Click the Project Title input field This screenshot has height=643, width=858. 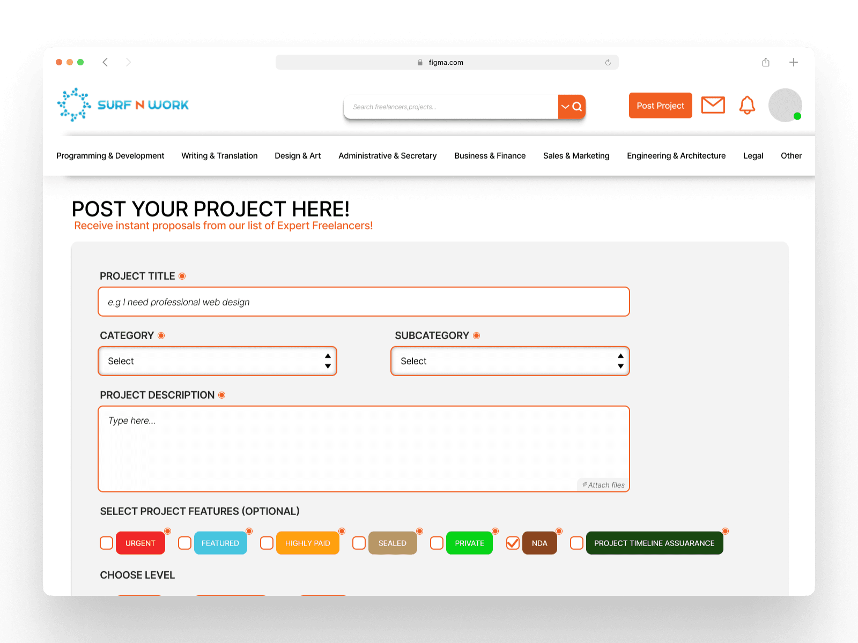pyautogui.click(x=364, y=301)
